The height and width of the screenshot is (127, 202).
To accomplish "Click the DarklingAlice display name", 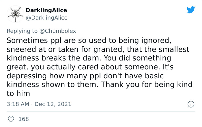I will click(x=46, y=10).
